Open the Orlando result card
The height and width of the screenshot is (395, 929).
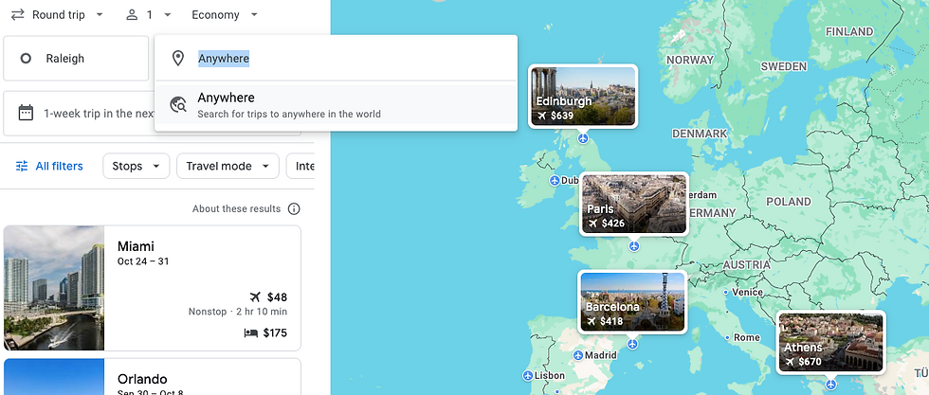tap(152, 377)
